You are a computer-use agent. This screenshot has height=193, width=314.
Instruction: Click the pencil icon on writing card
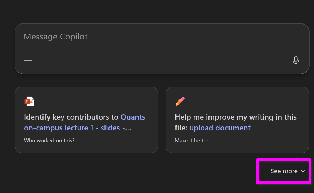pos(180,101)
